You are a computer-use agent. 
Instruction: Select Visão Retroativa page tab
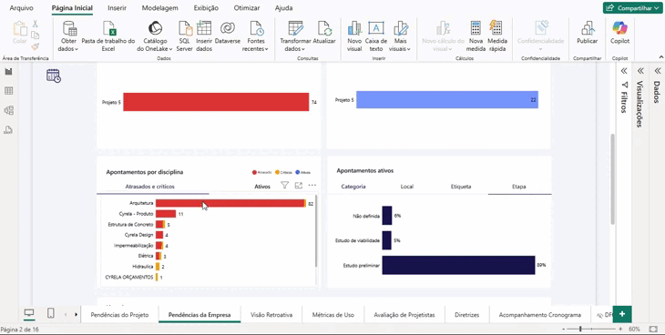[271, 315]
